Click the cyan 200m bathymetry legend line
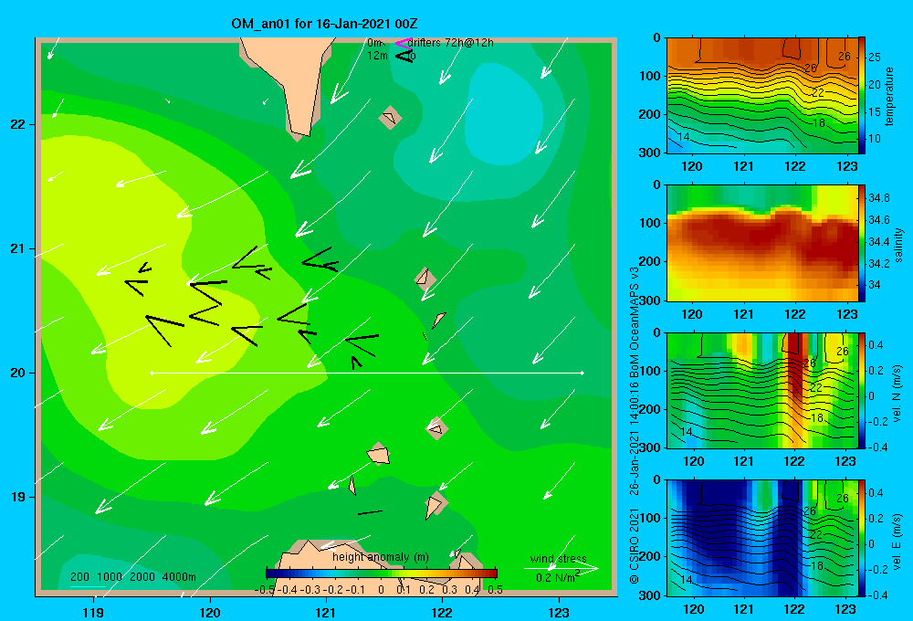Screen dimensions: 913x621 [88, 586]
